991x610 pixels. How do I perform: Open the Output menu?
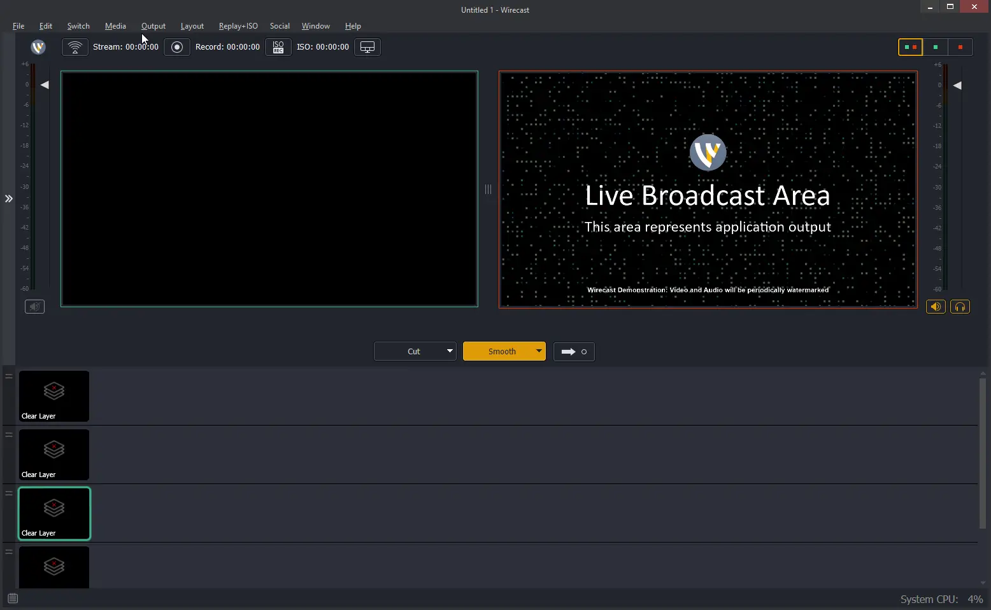[x=153, y=26]
